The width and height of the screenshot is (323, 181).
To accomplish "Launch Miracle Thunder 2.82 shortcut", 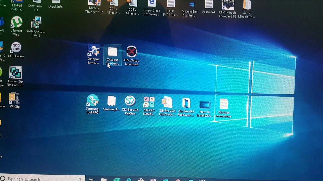I will click(94, 7).
